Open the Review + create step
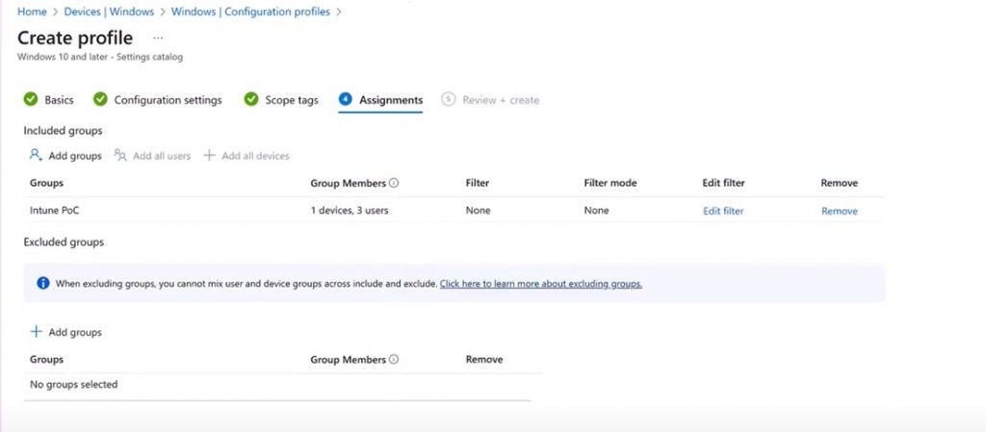The image size is (986, 432). click(500, 100)
